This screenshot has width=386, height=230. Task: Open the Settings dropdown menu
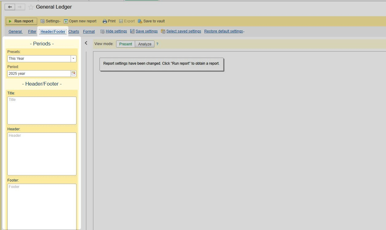[x=50, y=21]
